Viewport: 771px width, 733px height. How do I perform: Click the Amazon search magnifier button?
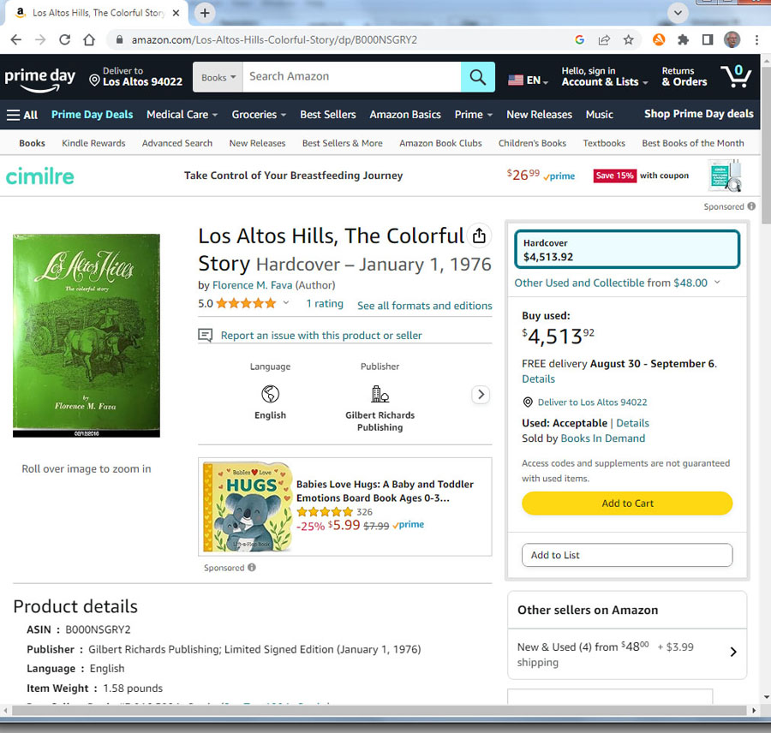click(477, 77)
